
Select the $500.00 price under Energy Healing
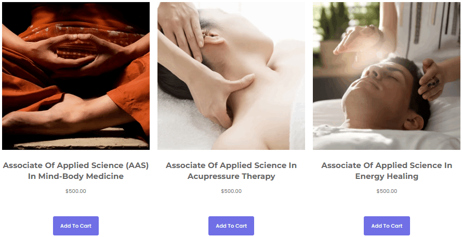(x=387, y=191)
